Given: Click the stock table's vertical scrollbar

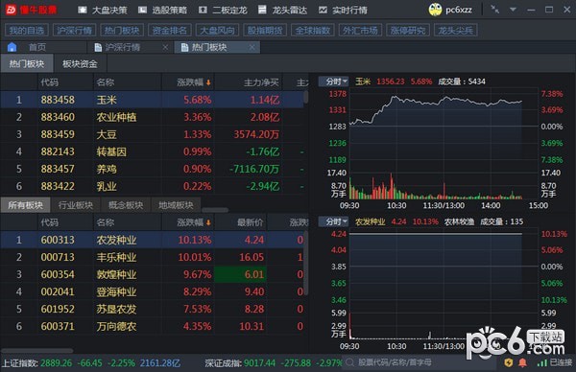Looking at the screenshot, I should point(306,263).
